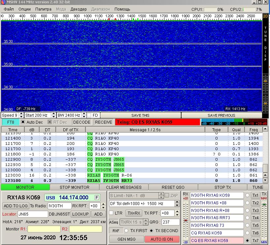
Task: Adjust the TX power level slider
Action: tap(264, 205)
